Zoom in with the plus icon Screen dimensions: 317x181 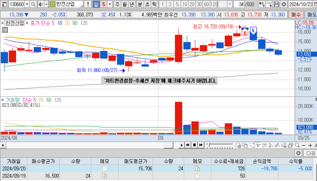tap(310, 145)
